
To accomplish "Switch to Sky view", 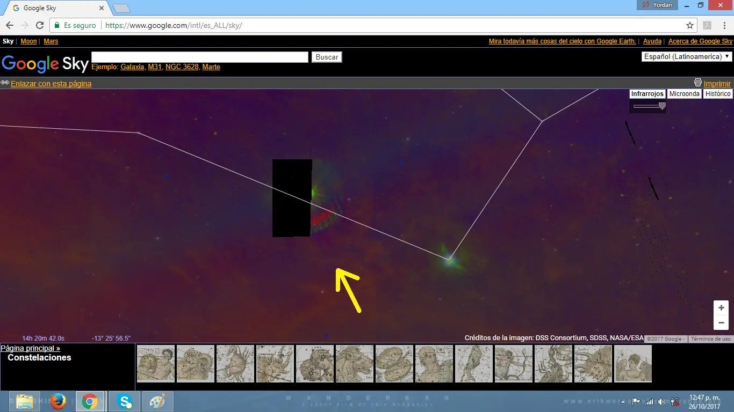I will [x=8, y=41].
